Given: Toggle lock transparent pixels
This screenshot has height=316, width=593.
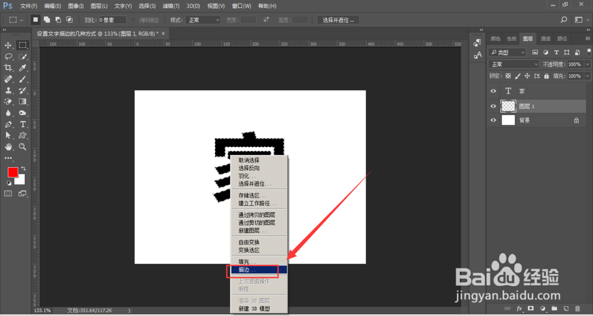Looking at the screenshot, I should coord(508,76).
